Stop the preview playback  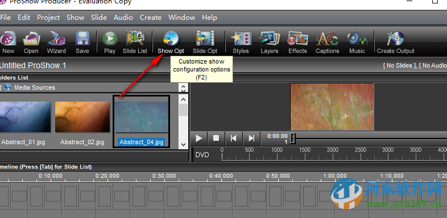pos(216,139)
